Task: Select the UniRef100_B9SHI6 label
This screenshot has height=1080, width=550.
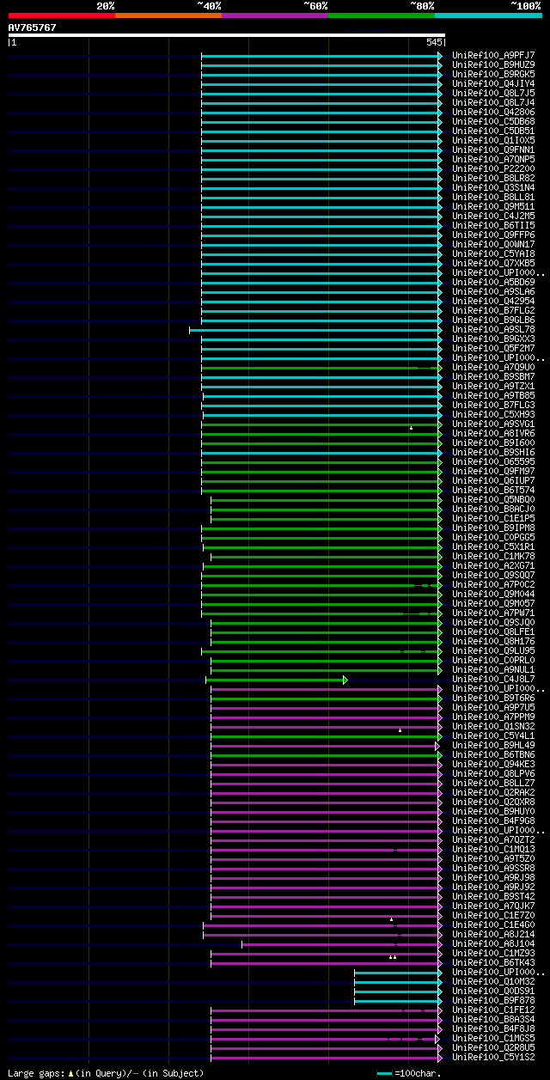Action: click(493, 452)
